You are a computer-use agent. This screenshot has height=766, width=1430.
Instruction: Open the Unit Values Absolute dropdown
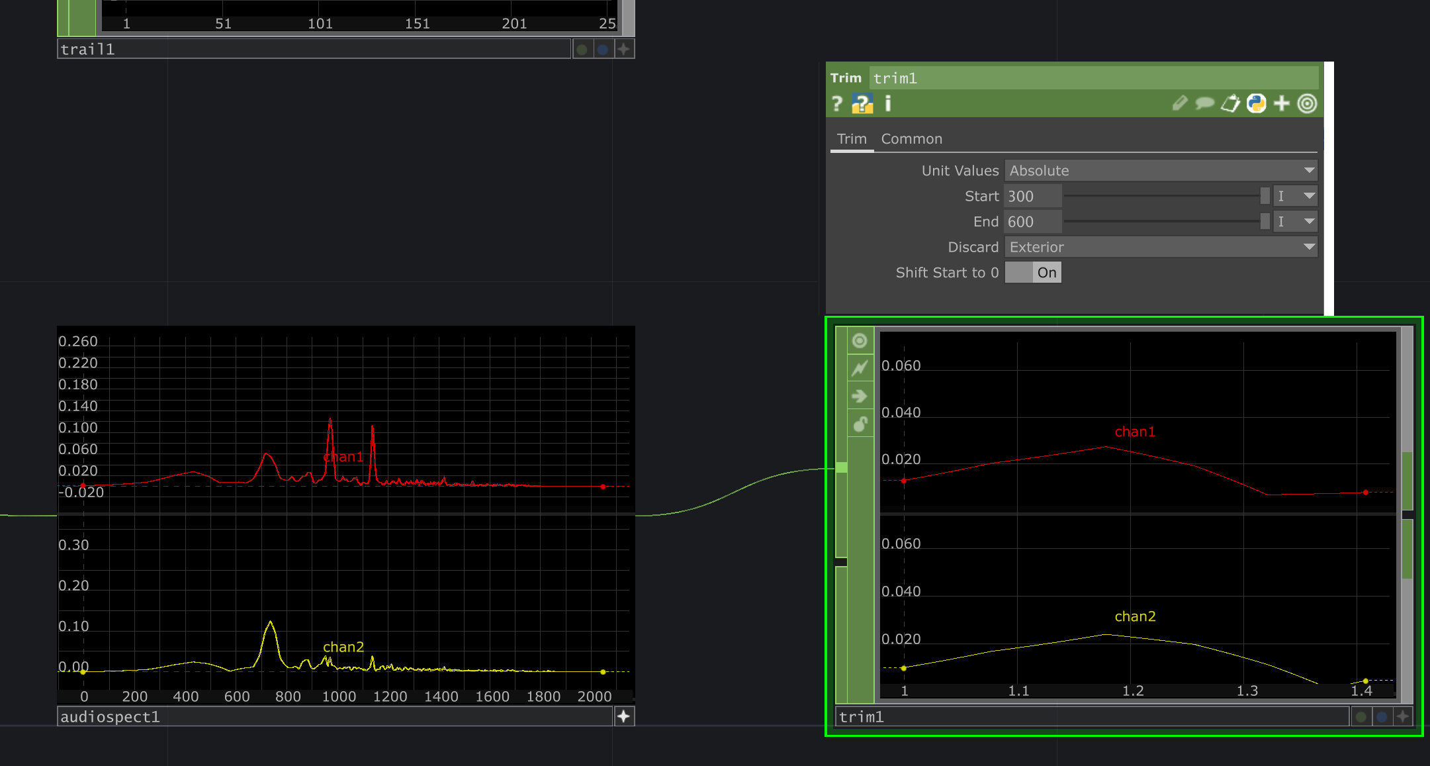click(1161, 171)
